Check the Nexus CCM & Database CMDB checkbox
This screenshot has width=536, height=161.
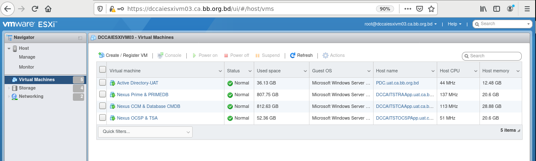(x=103, y=106)
